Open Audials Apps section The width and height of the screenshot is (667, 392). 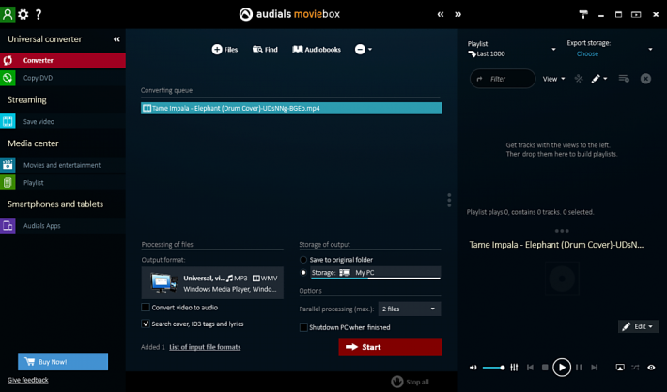63,225
